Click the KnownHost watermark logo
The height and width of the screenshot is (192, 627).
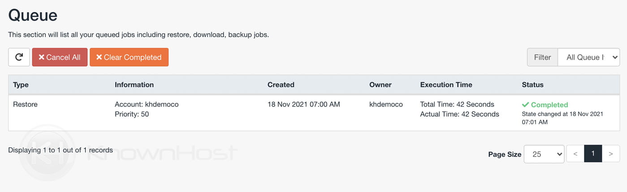128,153
